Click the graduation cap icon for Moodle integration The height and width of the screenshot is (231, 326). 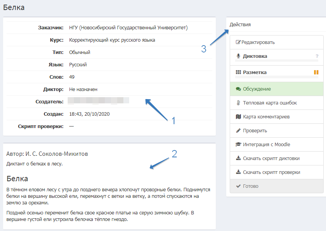[238, 145]
